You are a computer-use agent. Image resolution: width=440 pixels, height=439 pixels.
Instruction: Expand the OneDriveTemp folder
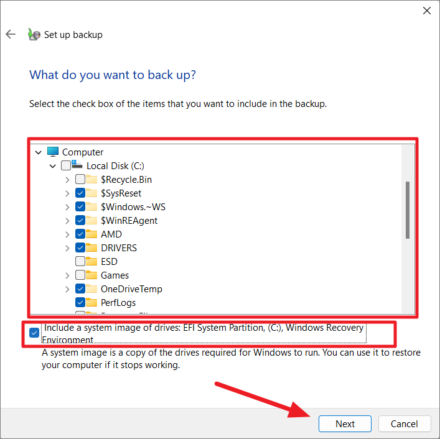coord(67,289)
